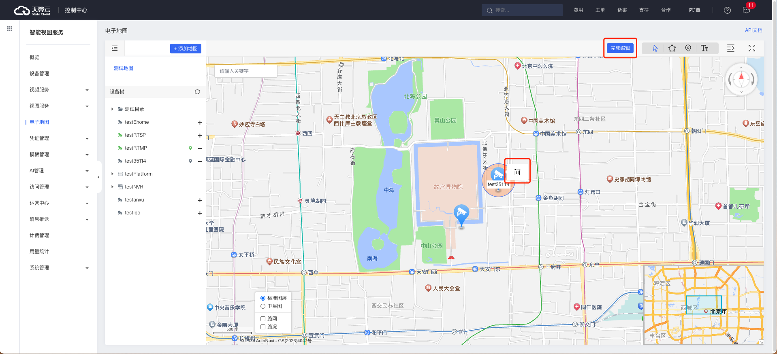Image resolution: width=777 pixels, height=354 pixels.
Task: Open the 天翼云 logo home link
Action: click(32, 11)
